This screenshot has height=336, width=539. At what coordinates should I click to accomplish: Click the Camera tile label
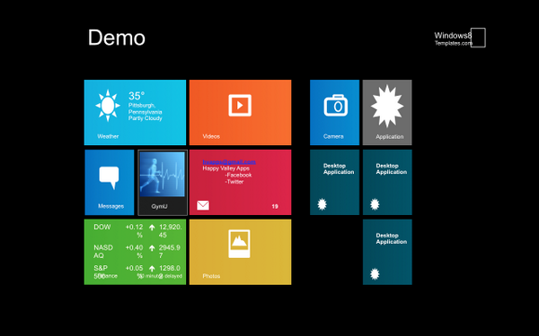333,136
